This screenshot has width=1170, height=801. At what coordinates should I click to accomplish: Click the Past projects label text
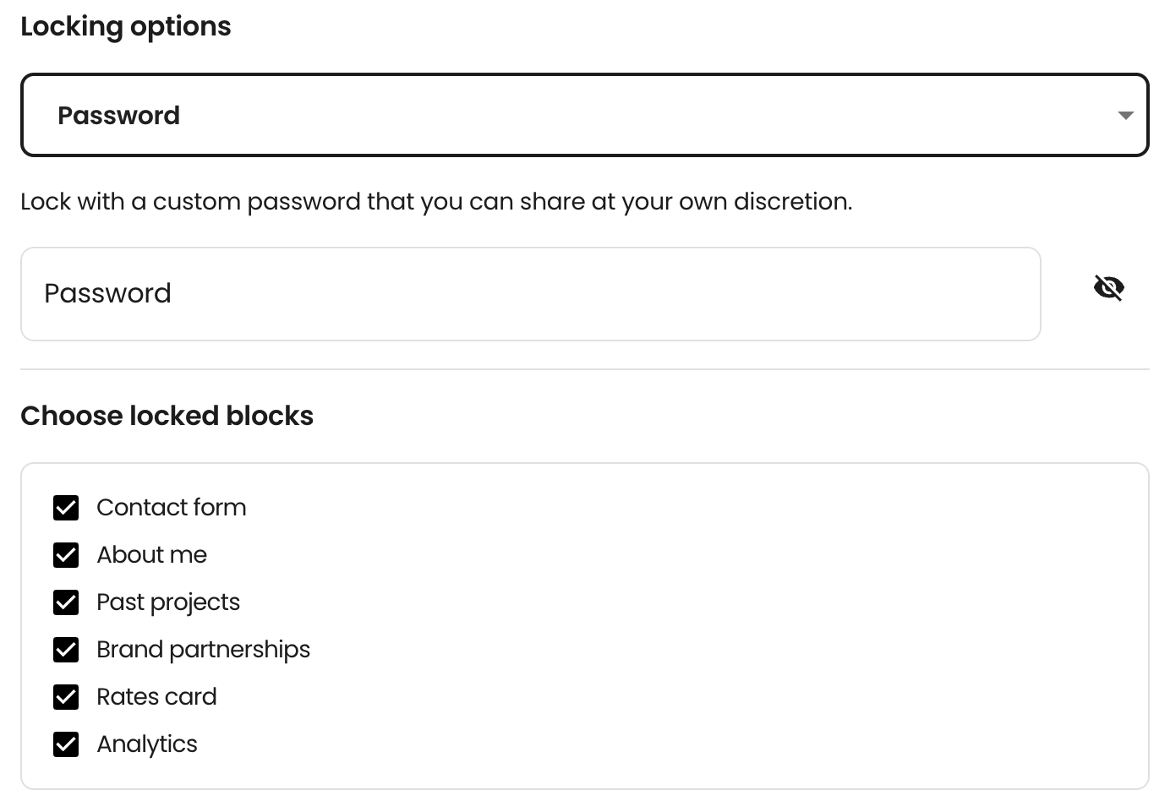tap(168, 602)
